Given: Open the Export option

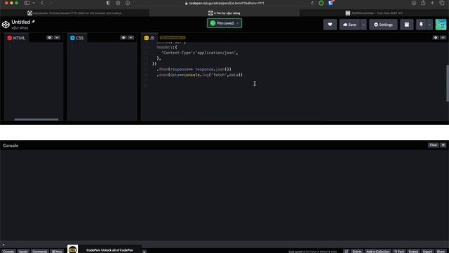Looking at the screenshot, I should point(427,252).
